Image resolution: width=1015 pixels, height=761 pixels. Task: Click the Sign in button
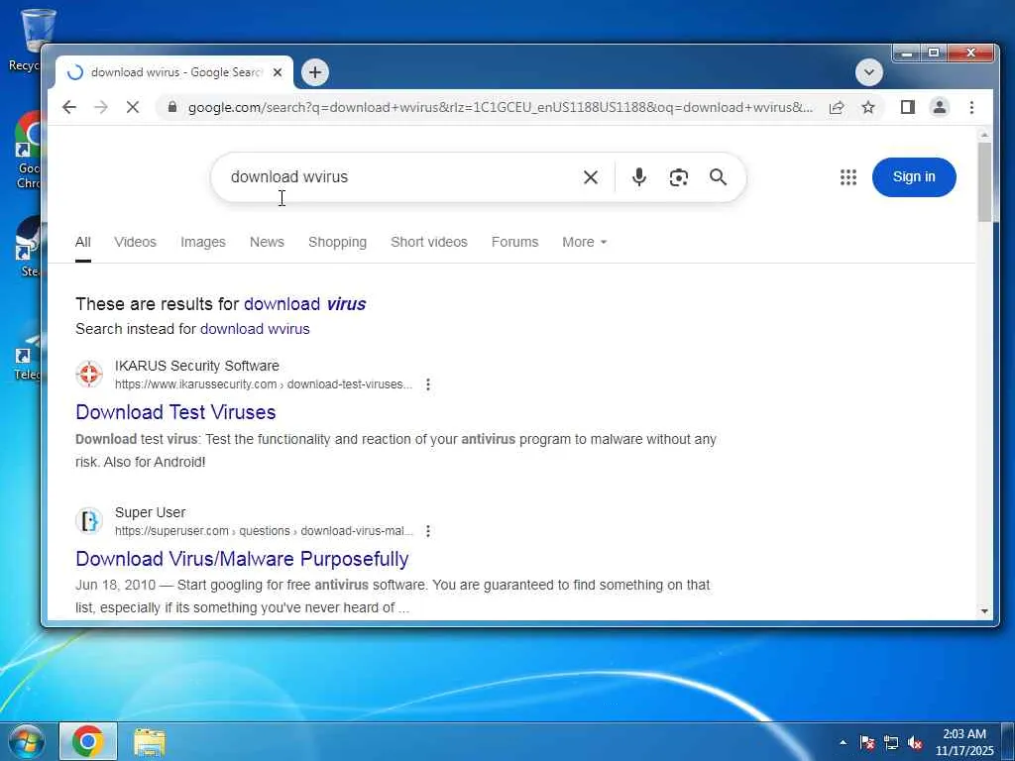coord(913,177)
